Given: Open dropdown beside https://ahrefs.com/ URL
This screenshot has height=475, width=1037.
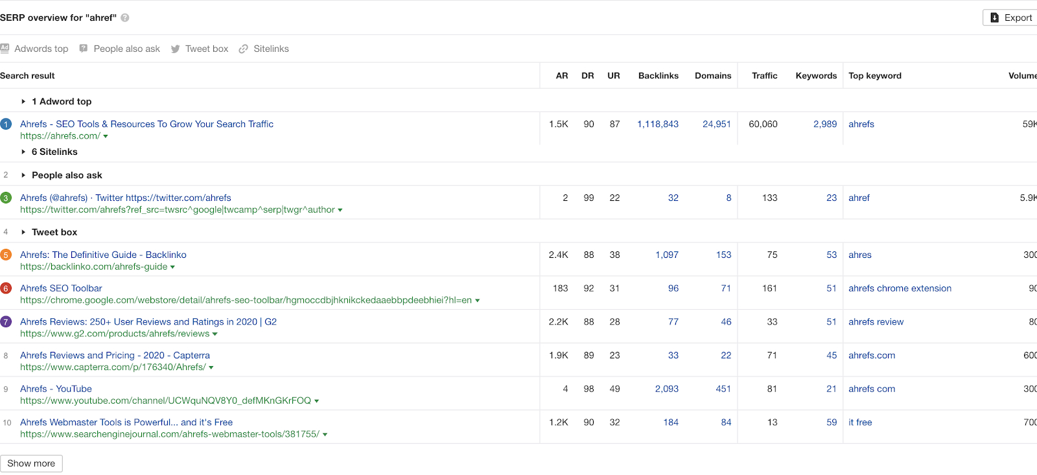Looking at the screenshot, I should coord(106,137).
